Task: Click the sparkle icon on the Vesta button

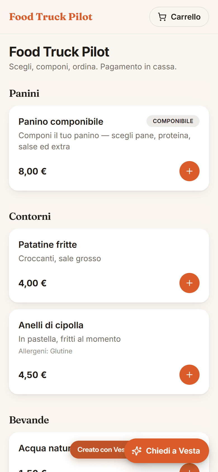Action: pyautogui.click(x=137, y=451)
